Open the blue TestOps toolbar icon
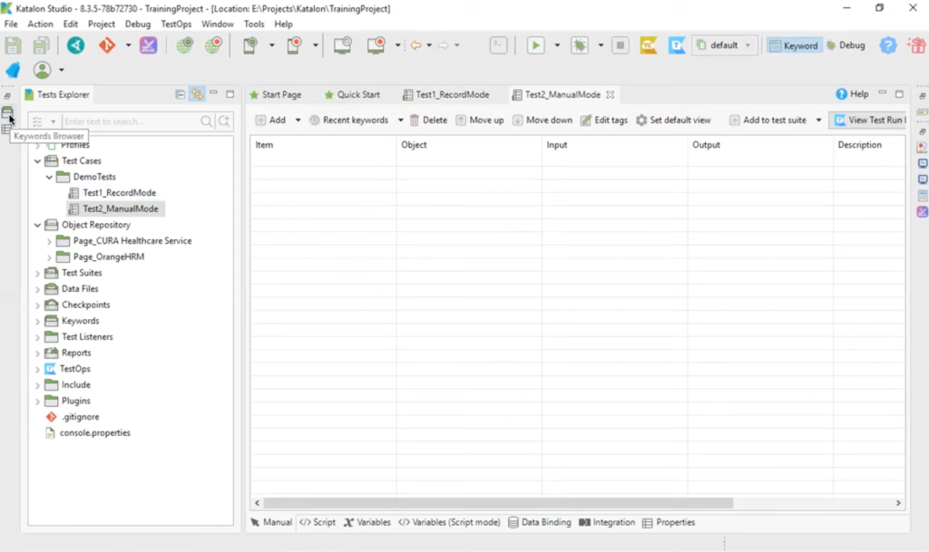929x552 pixels. [x=677, y=45]
